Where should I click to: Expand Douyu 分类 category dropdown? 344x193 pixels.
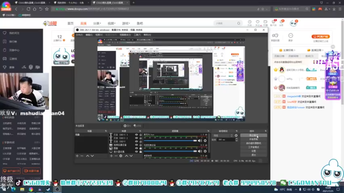point(97,24)
